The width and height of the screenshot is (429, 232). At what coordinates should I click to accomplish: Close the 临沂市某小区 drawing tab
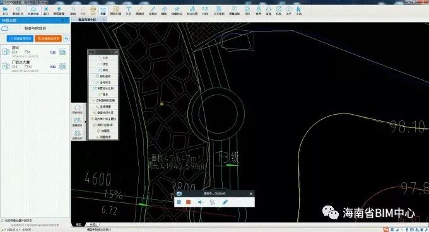click(x=103, y=20)
